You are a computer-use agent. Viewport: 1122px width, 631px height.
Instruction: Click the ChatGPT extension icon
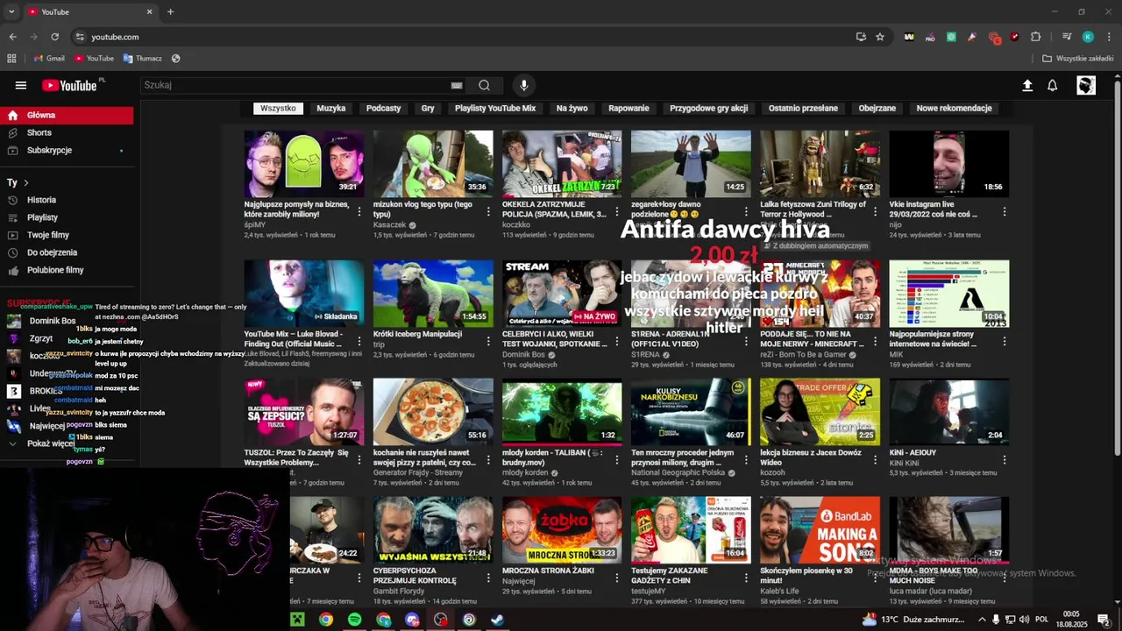click(951, 37)
